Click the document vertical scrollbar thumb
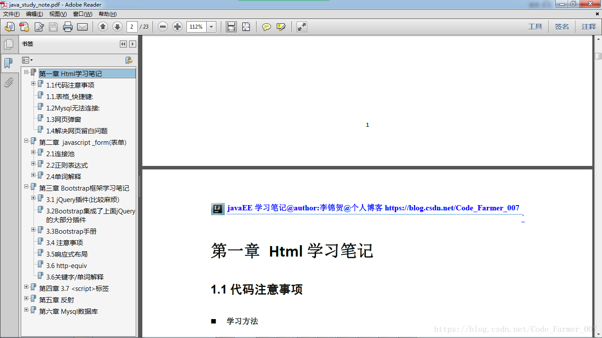602x338 pixels. tap(598, 56)
